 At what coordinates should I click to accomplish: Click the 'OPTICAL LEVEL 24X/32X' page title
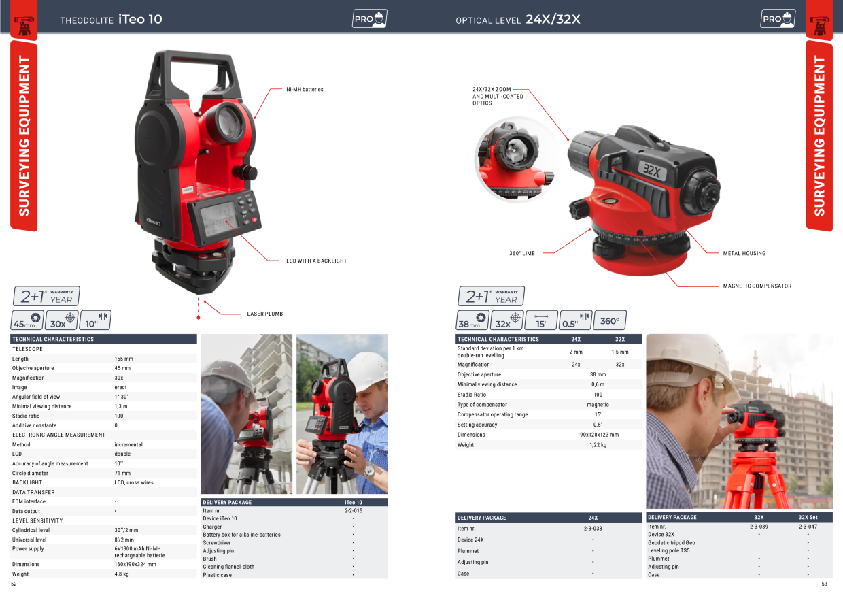pyautogui.click(x=518, y=20)
